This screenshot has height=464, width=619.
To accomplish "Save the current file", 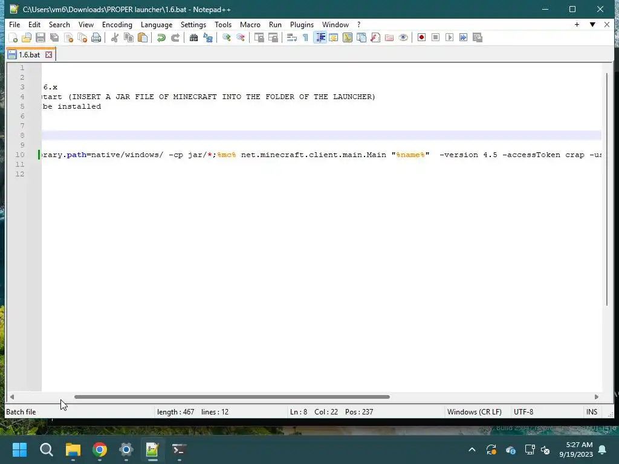I will [x=41, y=37].
